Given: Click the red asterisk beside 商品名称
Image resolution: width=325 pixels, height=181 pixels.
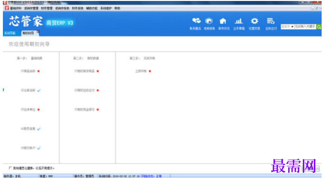Looking at the screenshot, I should [38, 71].
